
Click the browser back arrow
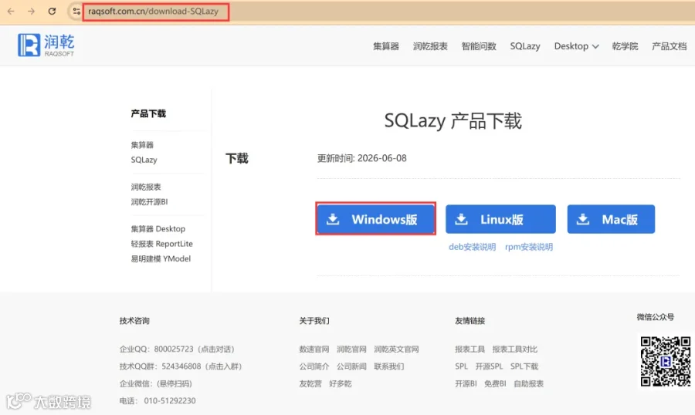point(11,11)
